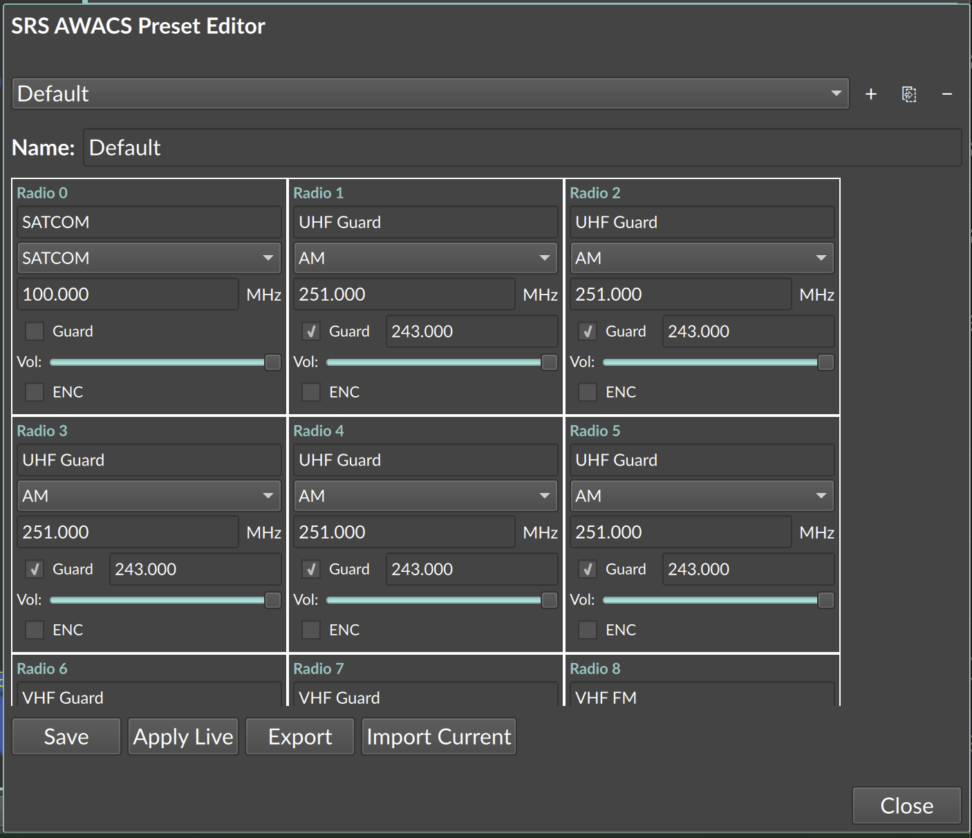Export the preset

300,736
